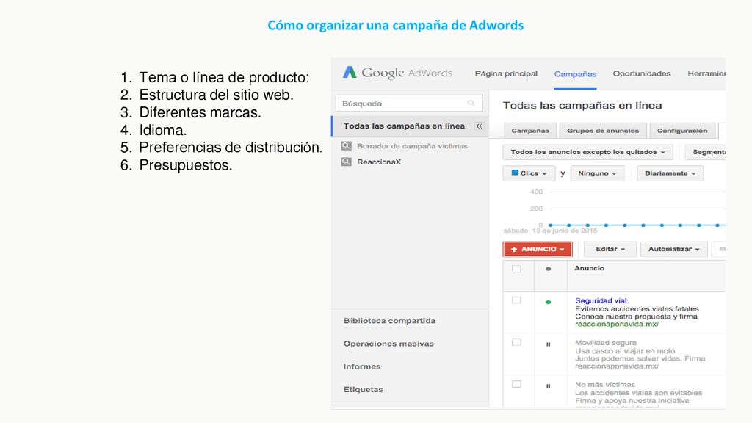Select the Campañas top navigation item

[x=575, y=74]
